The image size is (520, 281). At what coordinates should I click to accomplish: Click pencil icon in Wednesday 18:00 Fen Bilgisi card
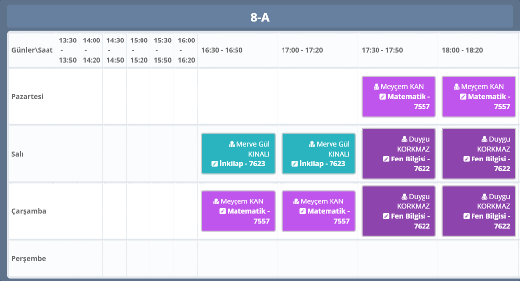coord(467,216)
